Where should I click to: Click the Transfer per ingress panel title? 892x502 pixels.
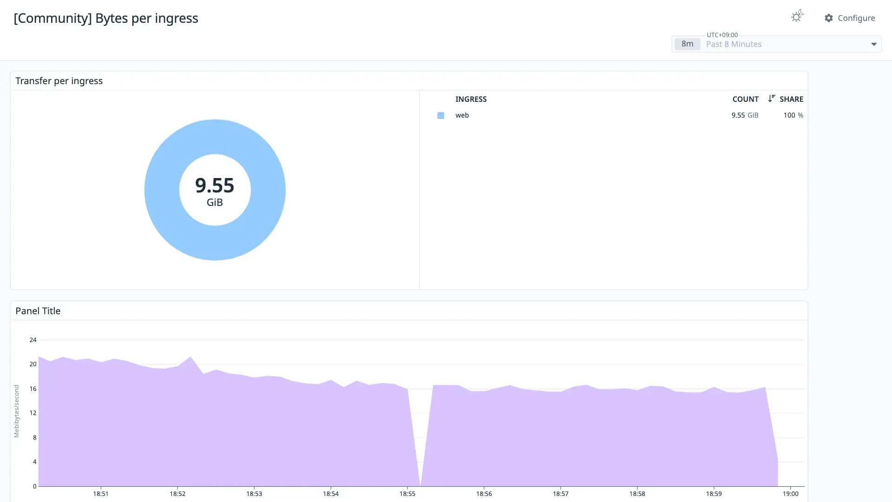tap(59, 81)
